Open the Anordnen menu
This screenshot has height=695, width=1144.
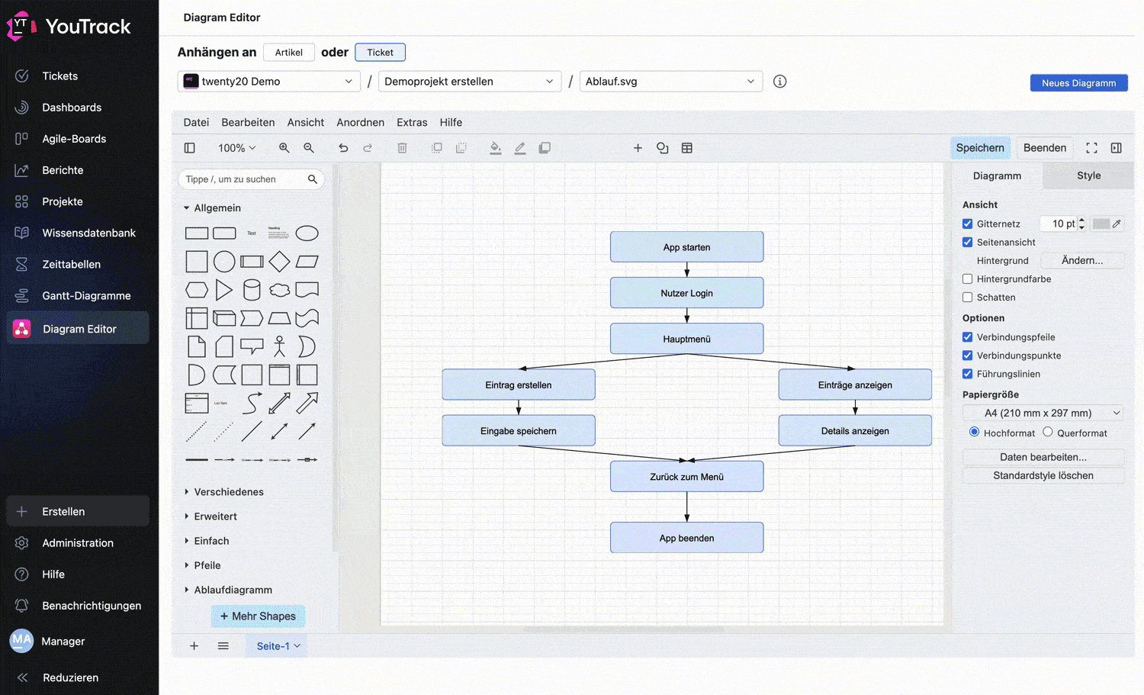tap(360, 122)
